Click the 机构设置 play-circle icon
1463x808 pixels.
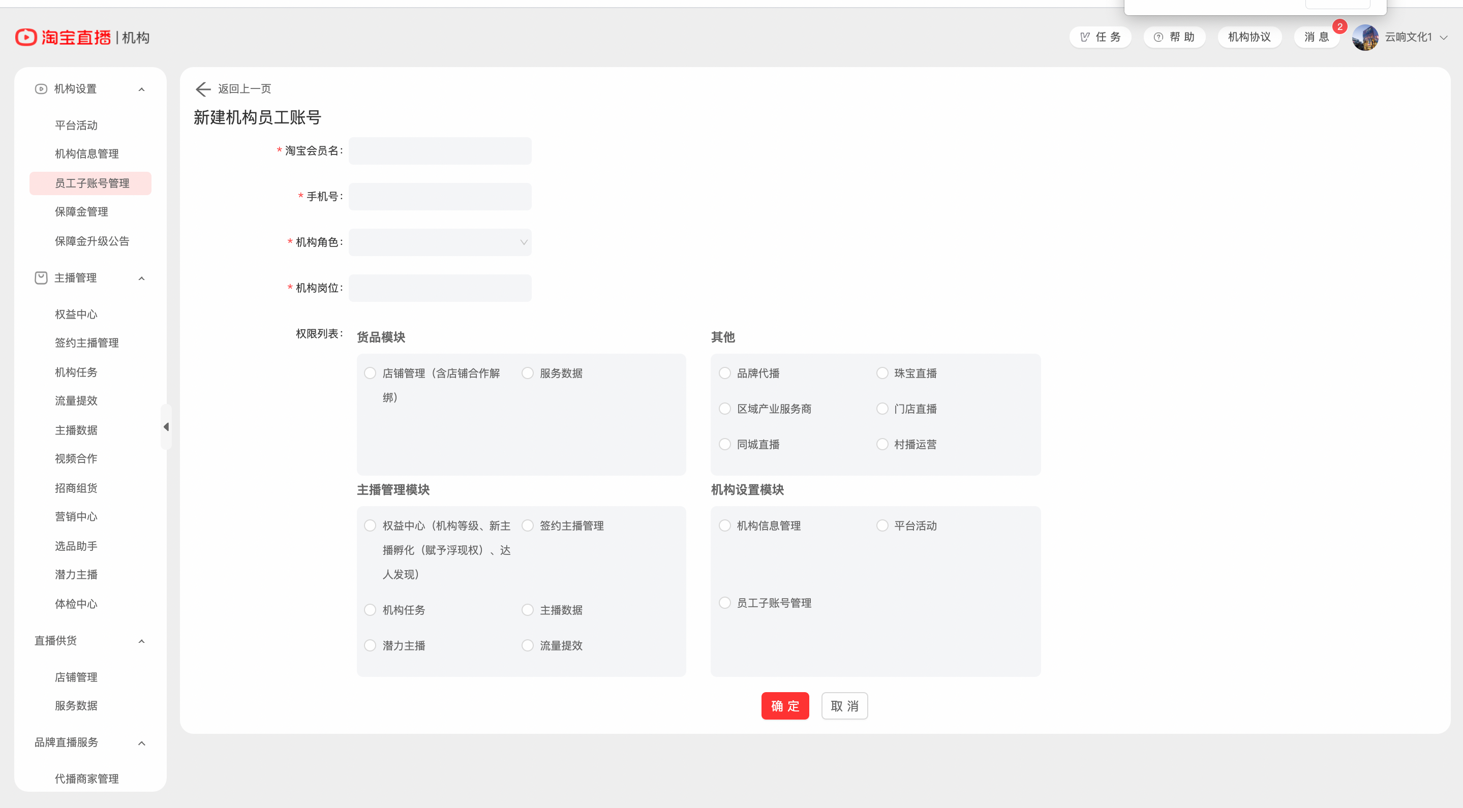click(41, 89)
